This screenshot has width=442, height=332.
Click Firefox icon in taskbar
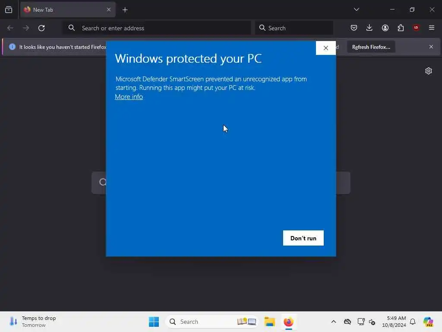289,322
